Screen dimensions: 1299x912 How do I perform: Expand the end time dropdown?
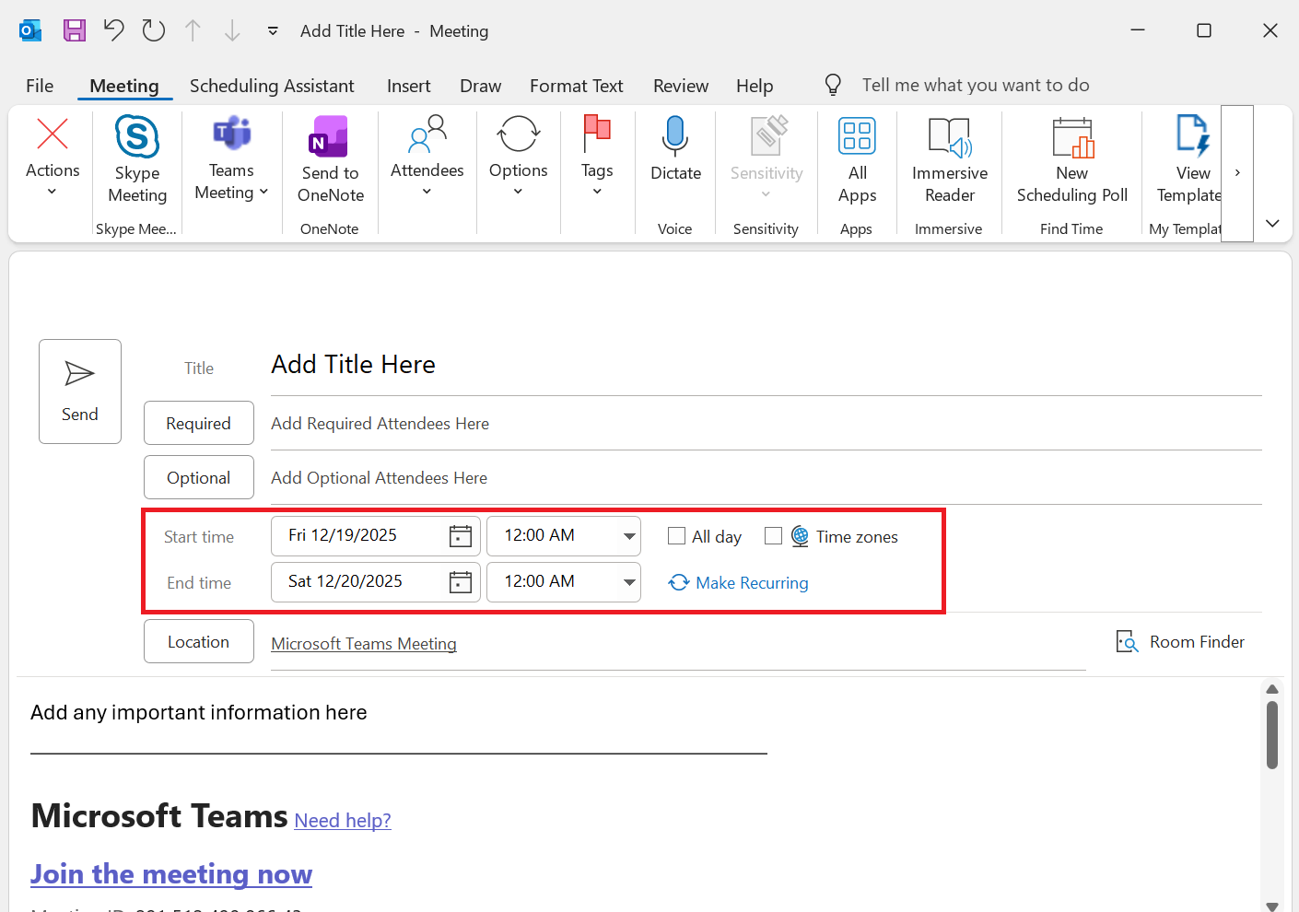coord(629,582)
